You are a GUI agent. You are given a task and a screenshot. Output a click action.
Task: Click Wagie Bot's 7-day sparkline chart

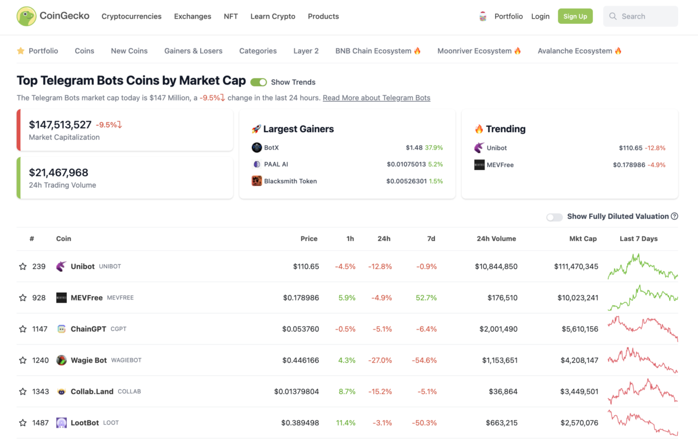(642, 360)
